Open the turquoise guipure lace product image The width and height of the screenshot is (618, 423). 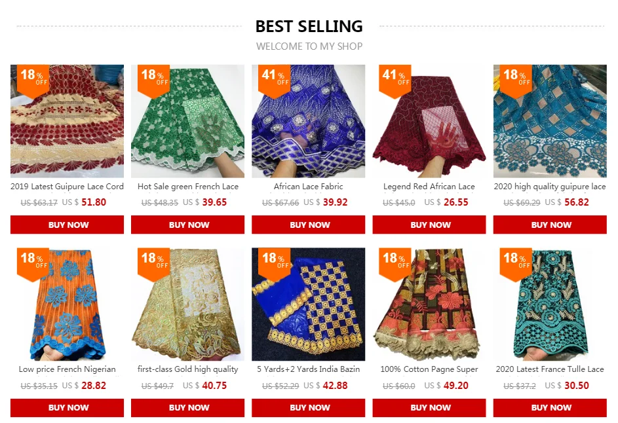click(550, 121)
